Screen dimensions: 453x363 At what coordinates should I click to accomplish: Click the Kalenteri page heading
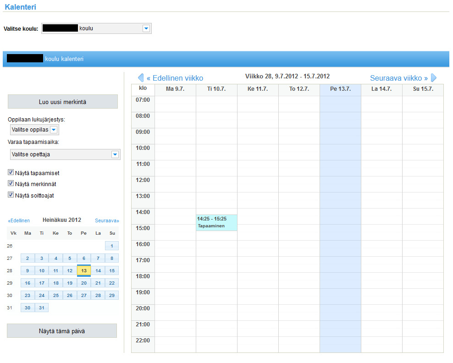coord(21,7)
